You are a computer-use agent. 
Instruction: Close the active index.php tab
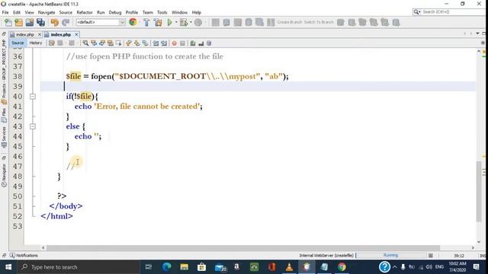[x=76, y=34]
